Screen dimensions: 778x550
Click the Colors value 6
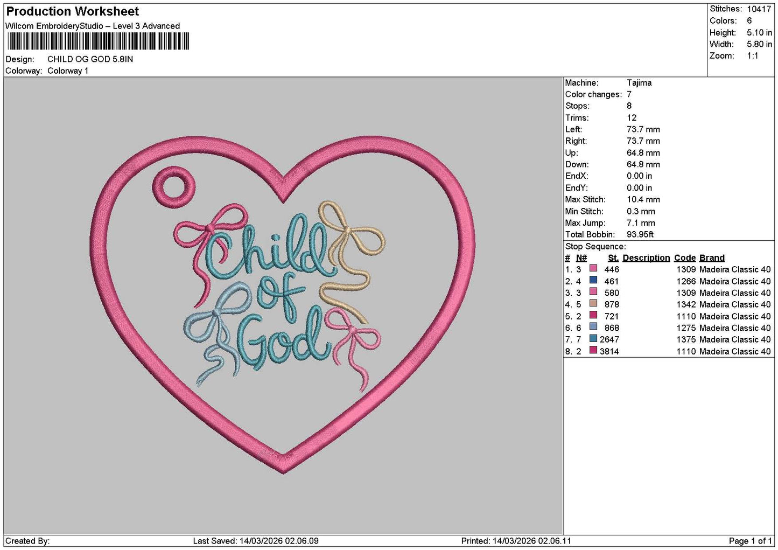click(749, 20)
